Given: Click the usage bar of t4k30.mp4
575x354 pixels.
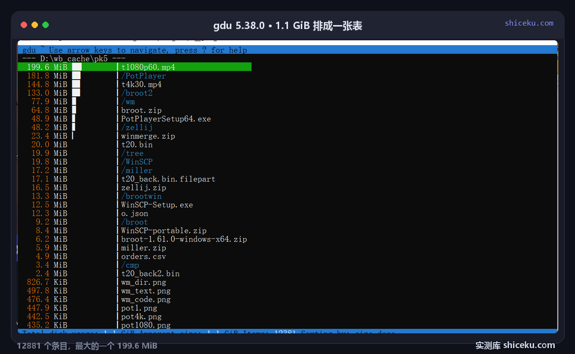Looking at the screenshot, I should click(76, 84).
